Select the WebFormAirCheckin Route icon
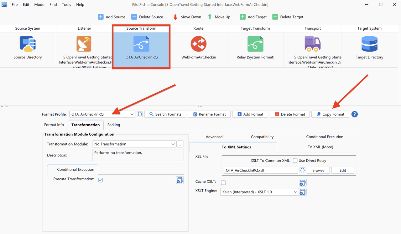The height and width of the screenshot is (234, 401). coord(198,44)
